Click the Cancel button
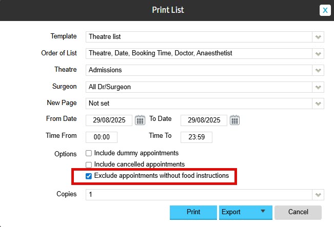This screenshot has height=227, width=334. [298, 212]
